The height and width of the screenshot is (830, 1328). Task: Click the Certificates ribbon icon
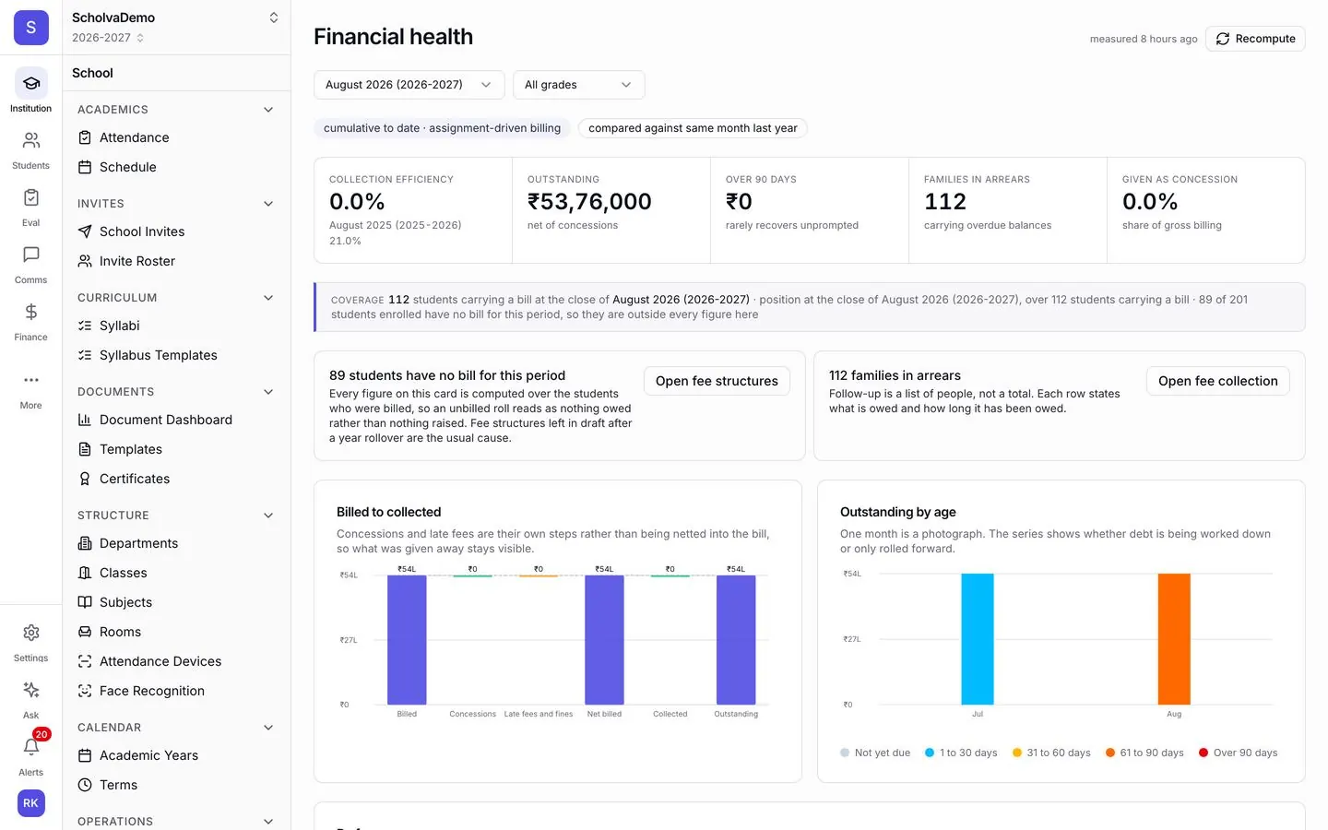[x=85, y=479]
